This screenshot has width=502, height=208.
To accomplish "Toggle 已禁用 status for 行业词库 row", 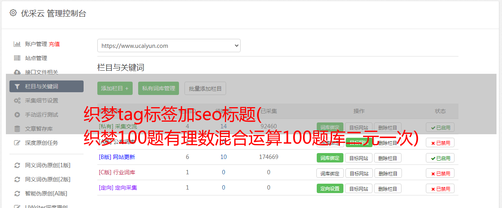I will [440, 173].
